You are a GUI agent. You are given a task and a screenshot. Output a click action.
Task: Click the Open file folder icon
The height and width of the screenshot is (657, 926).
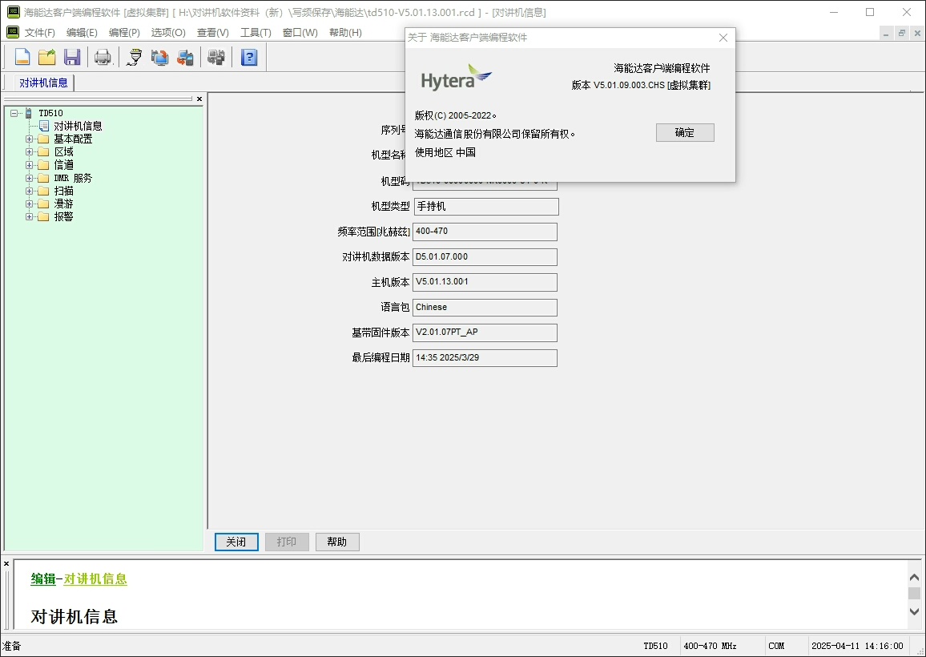(x=47, y=57)
